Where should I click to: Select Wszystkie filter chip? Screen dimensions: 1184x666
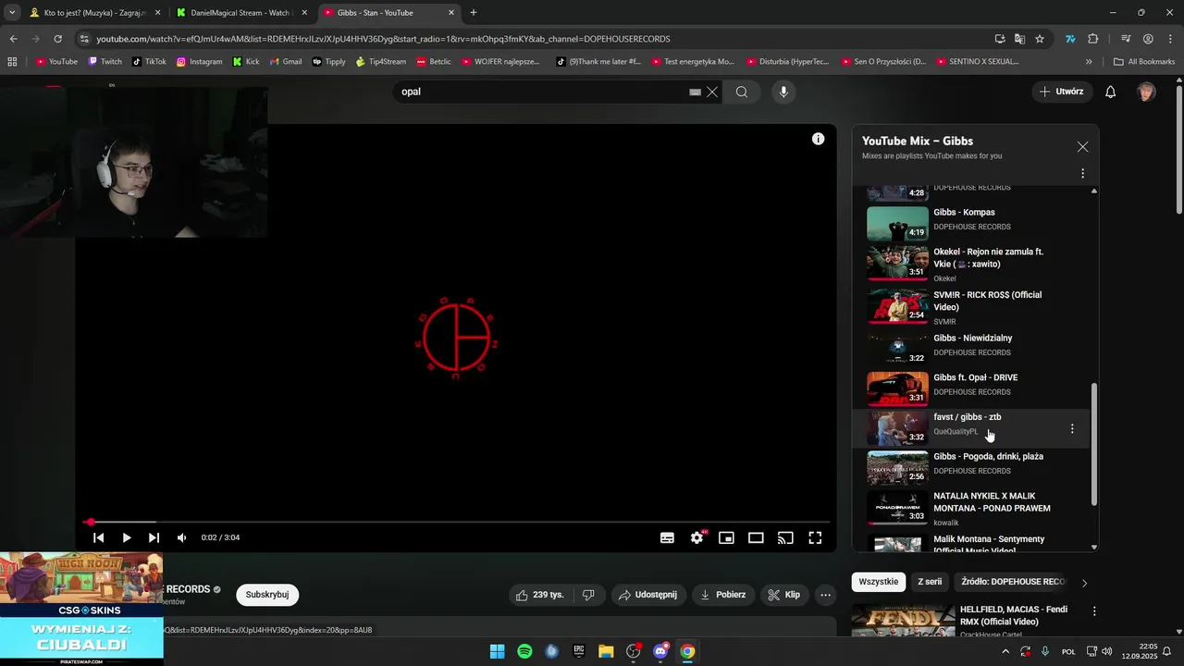[x=879, y=582]
